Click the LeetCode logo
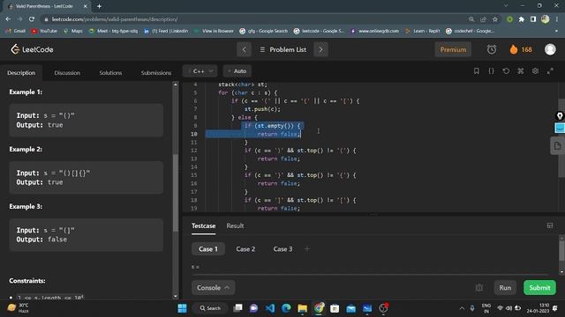Image resolution: width=565 pixels, height=317 pixels. [x=32, y=49]
